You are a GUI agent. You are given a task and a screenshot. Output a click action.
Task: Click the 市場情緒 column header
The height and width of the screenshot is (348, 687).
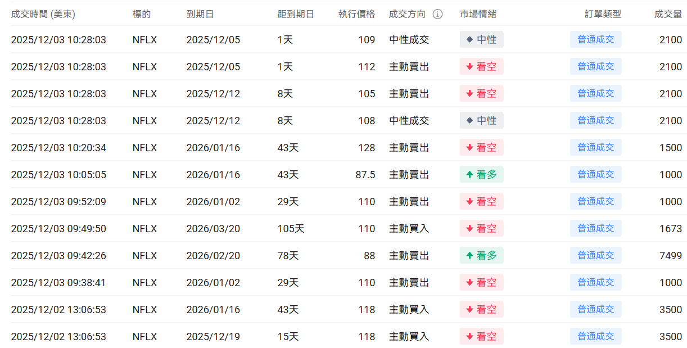point(478,14)
